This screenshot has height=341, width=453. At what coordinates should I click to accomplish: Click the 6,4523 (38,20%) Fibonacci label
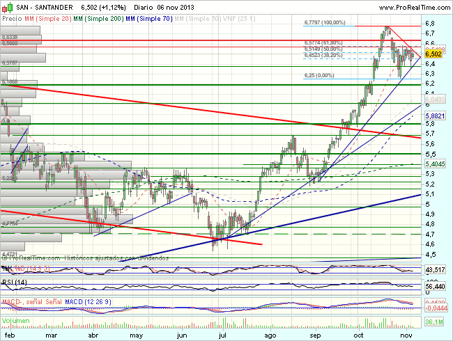pyautogui.click(x=323, y=55)
